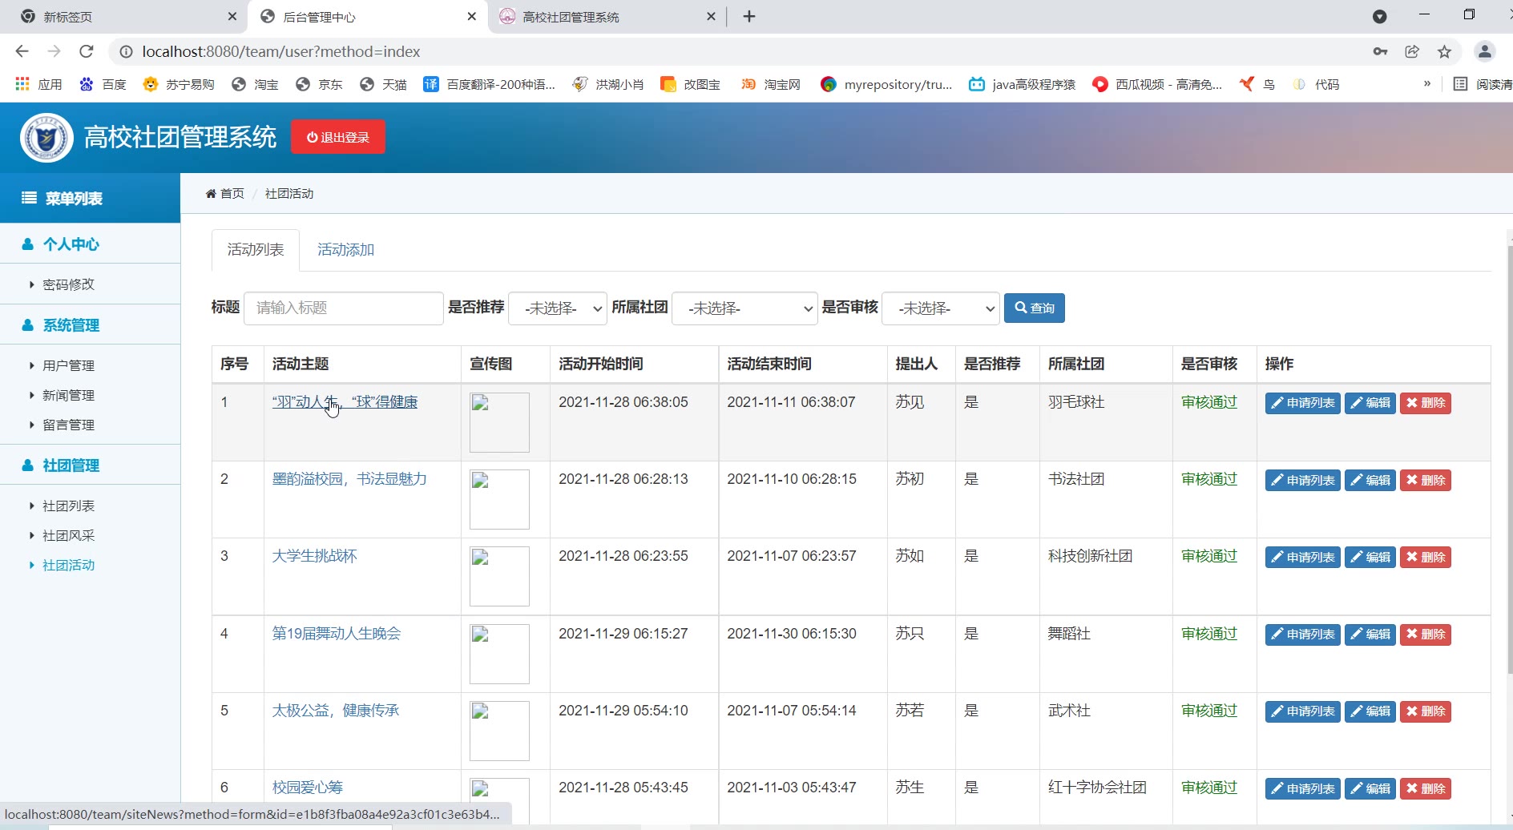Click the new tab plus button
This screenshot has height=830, width=1513.
(x=749, y=17)
